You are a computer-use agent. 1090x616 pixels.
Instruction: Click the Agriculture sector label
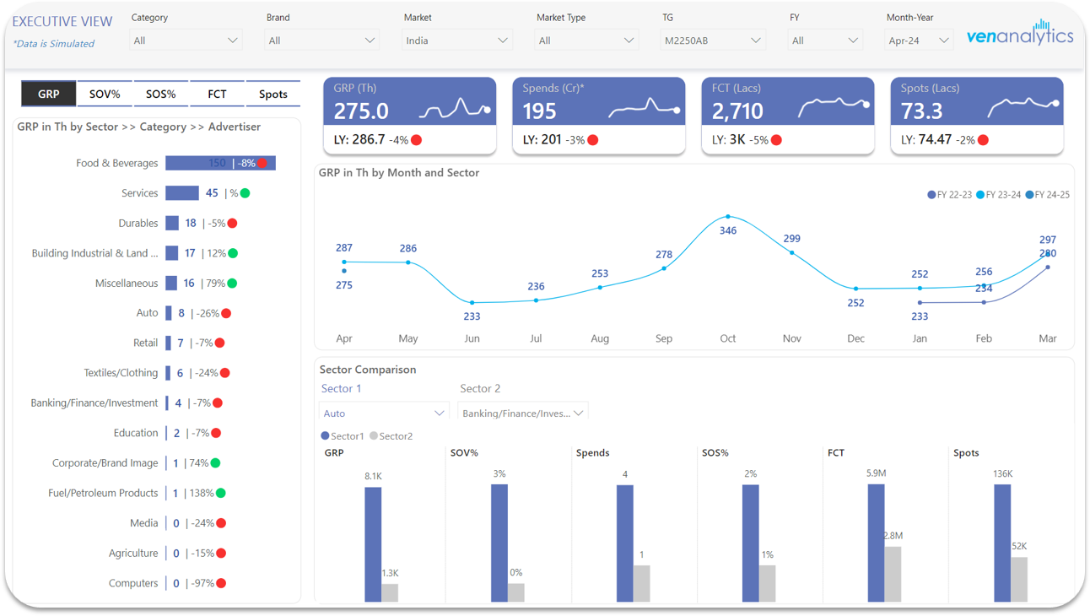pyautogui.click(x=133, y=554)
